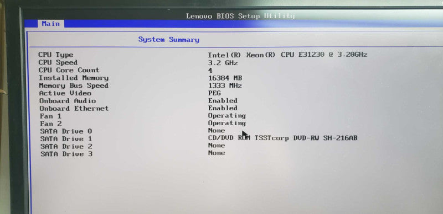Select the CPU Type label
Screen dimensions: 443x214
(56, 55)
